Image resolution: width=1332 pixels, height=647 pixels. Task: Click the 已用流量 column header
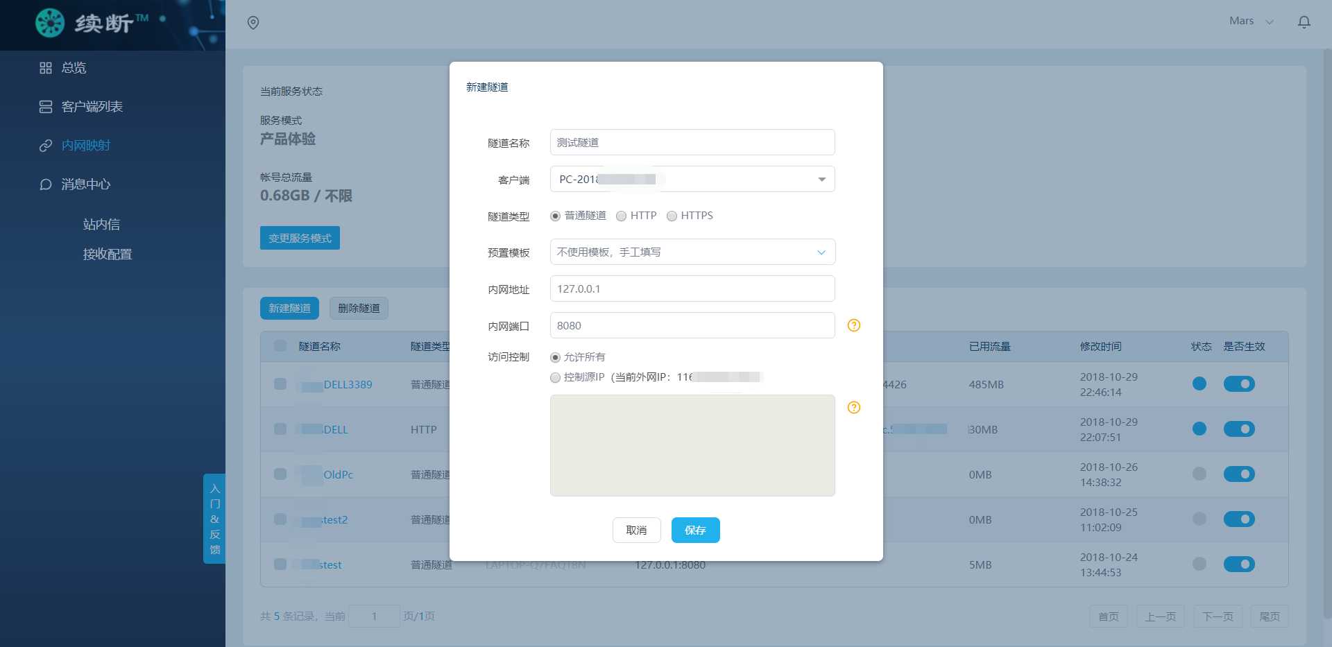[989, 346]
